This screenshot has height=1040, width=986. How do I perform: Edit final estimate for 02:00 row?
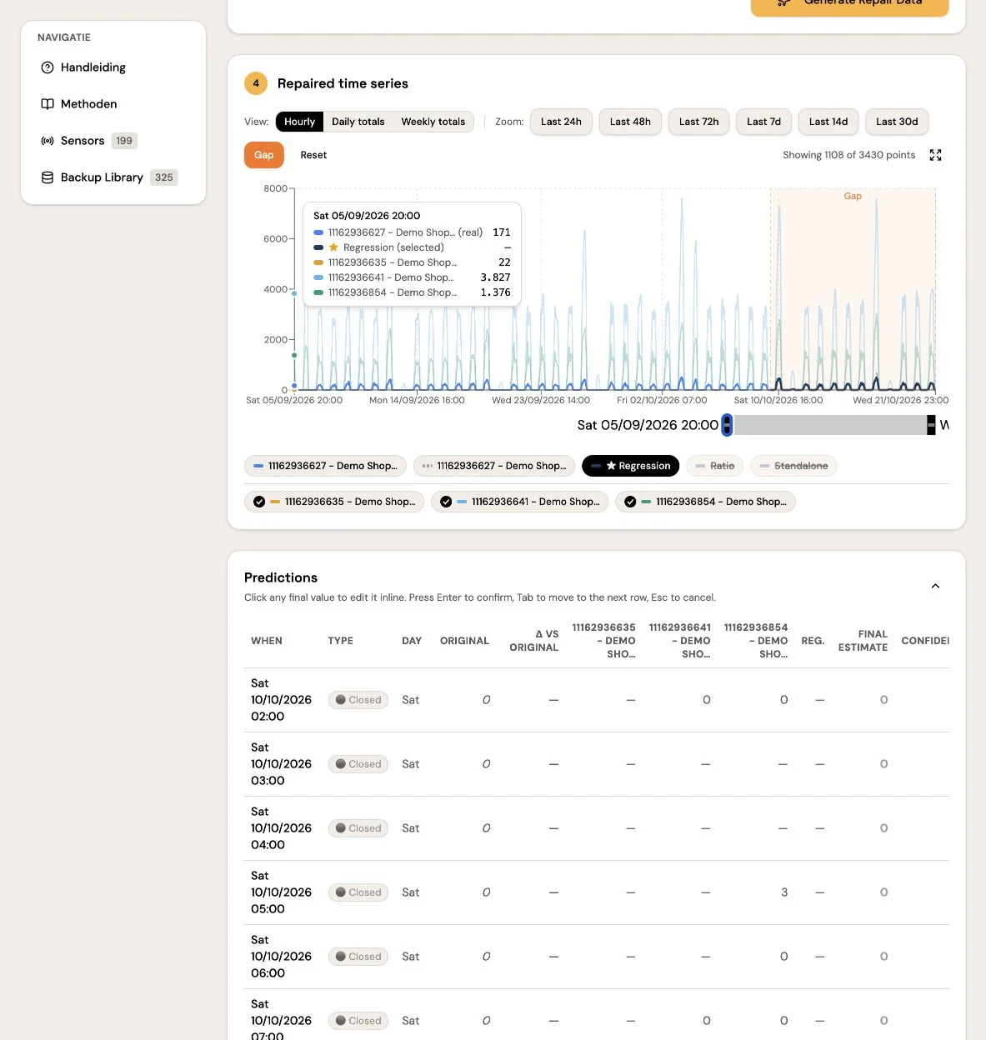coord(883,700)
